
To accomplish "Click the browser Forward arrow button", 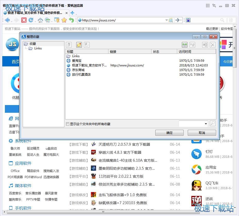I will pyautogui.click(x=16, y=20).
